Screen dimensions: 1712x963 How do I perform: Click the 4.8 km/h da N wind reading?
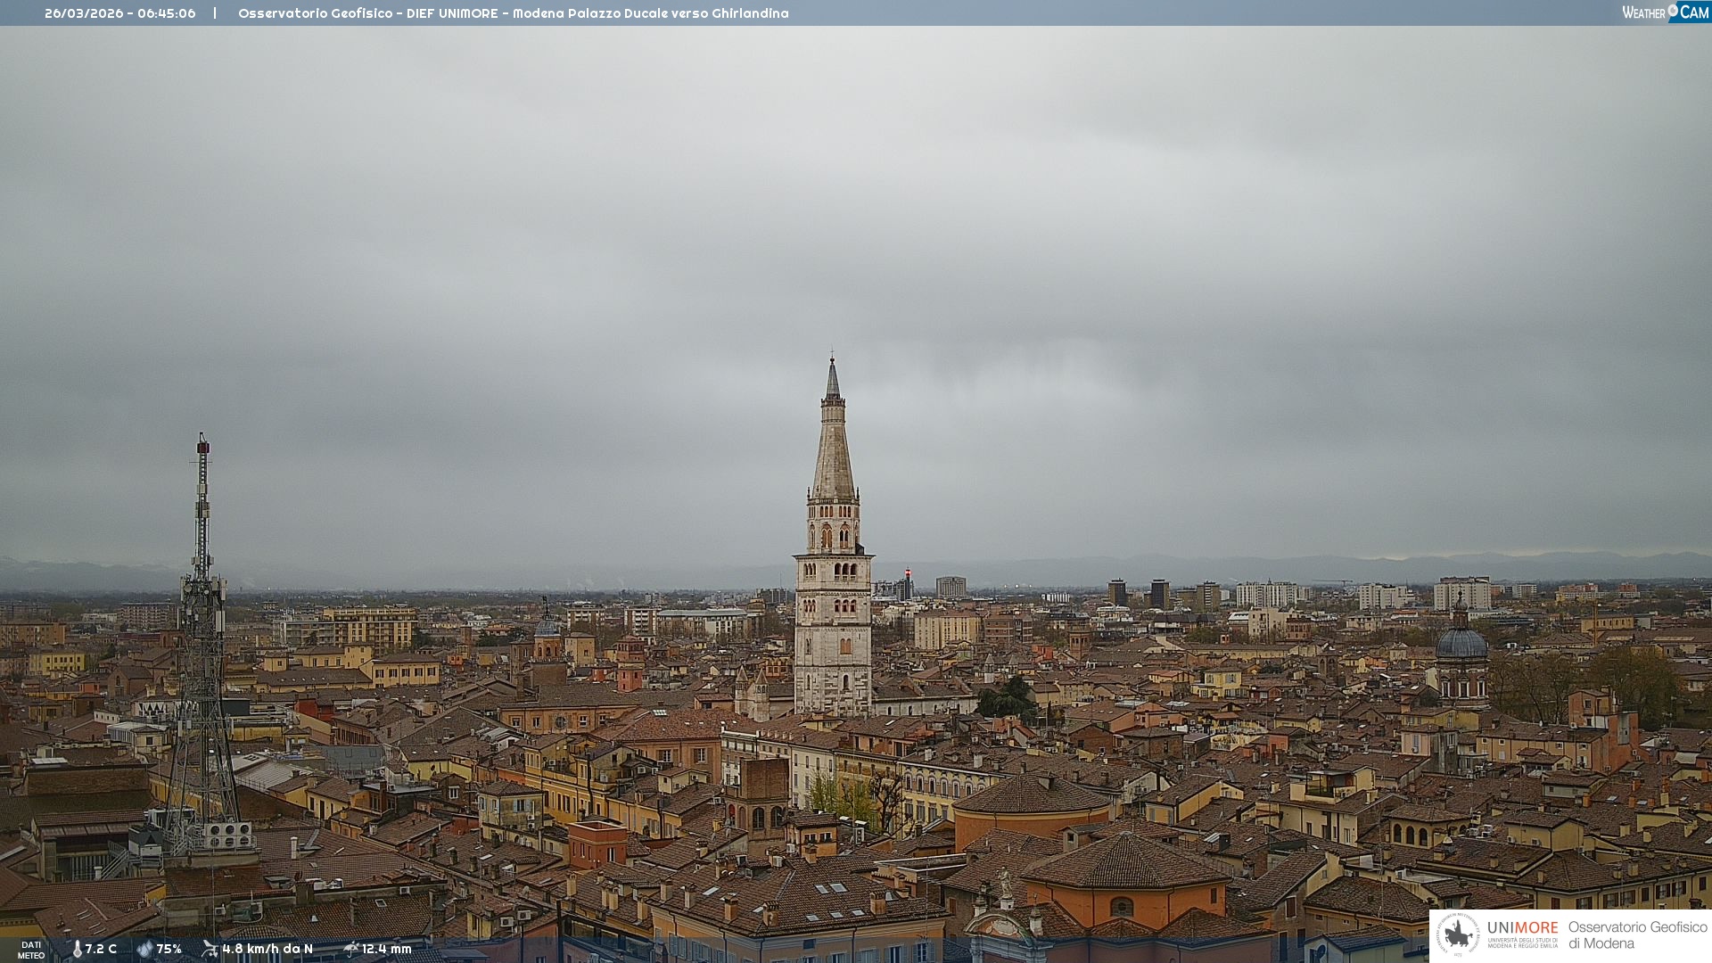click(x=267, y=949)
